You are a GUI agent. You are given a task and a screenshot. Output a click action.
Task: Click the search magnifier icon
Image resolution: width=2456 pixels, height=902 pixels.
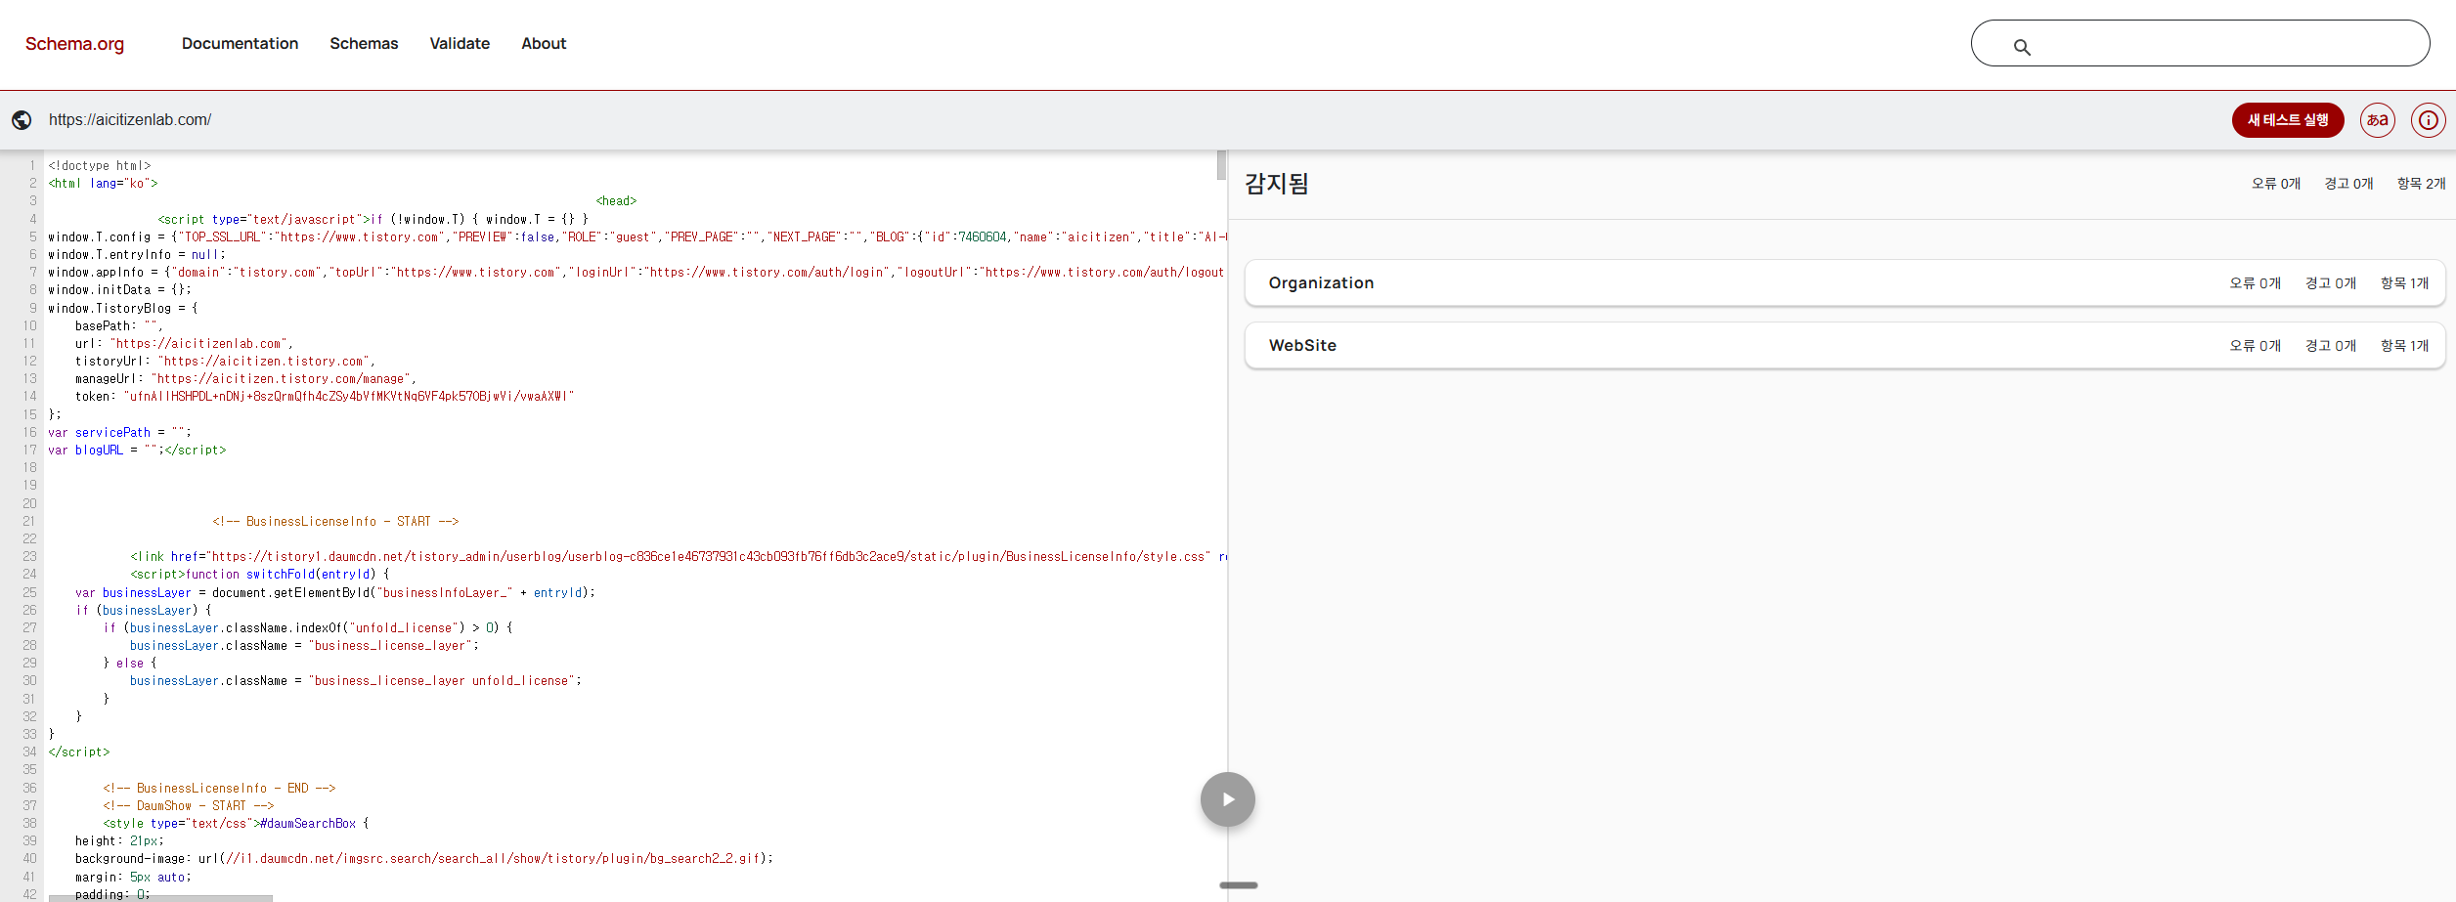2022,47
